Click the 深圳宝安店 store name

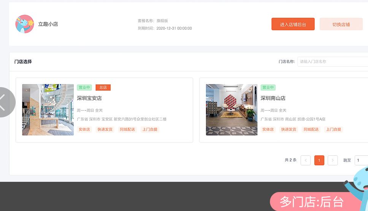[x=89, y=98]
